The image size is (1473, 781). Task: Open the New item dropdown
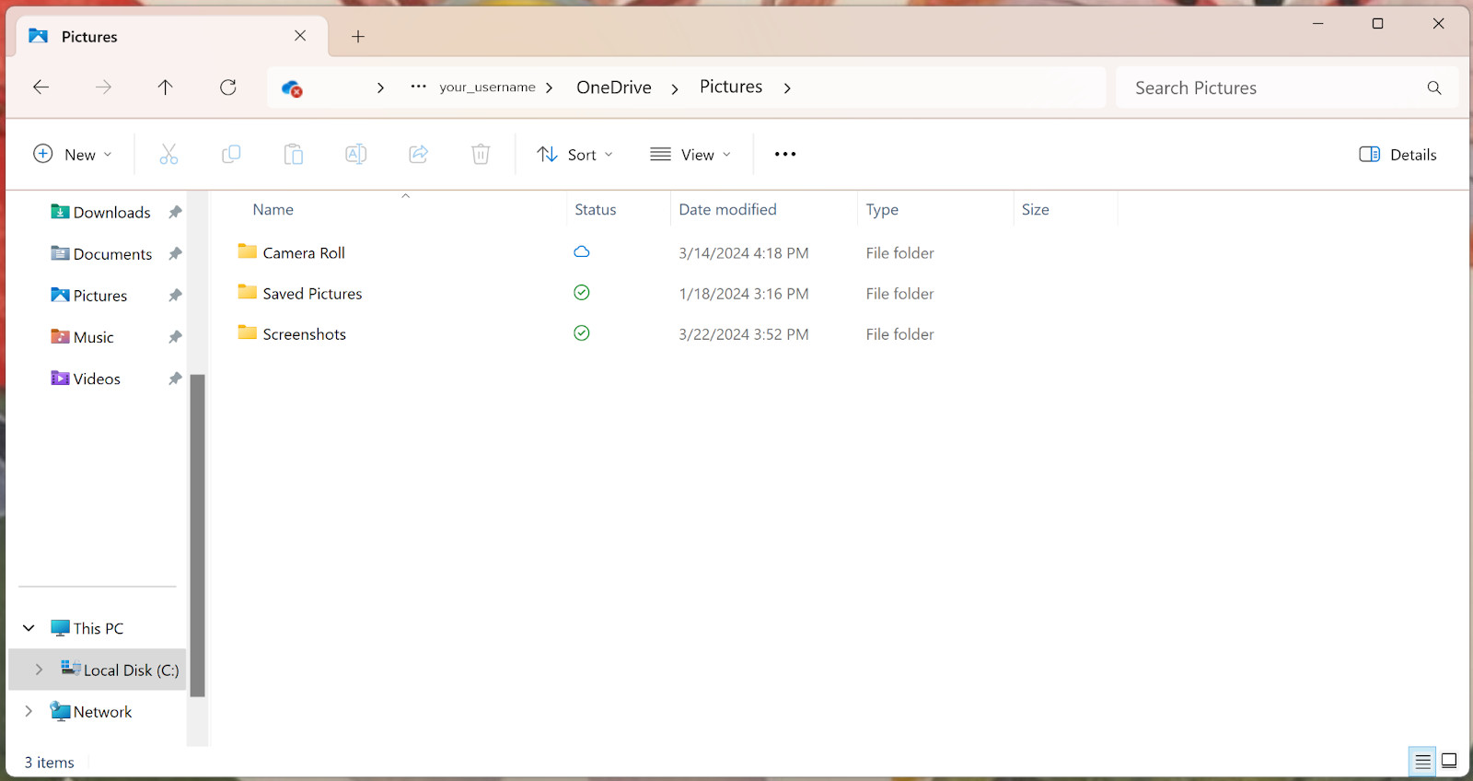click(x=73, y=154)
